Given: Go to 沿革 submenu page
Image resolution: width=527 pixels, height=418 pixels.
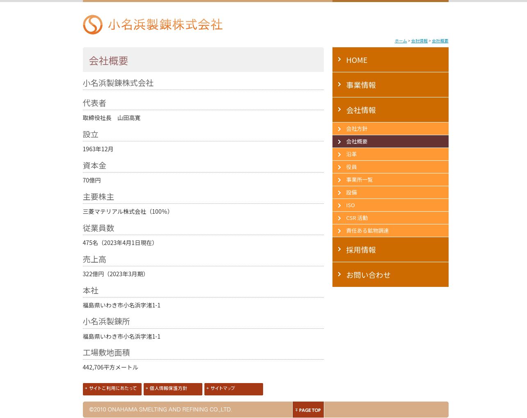Looking at the screenshot, I should point(390,154).
